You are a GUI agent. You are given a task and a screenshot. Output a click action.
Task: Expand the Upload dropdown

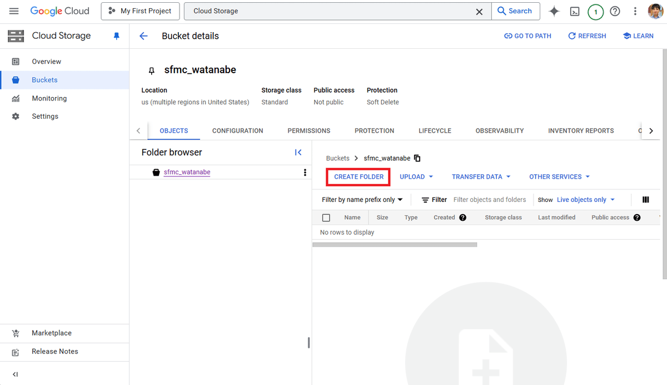416,177
